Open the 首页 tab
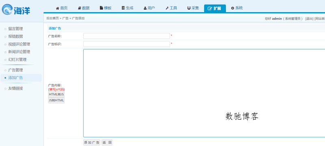This screenshot has height=146, width=325. [62, 8]
